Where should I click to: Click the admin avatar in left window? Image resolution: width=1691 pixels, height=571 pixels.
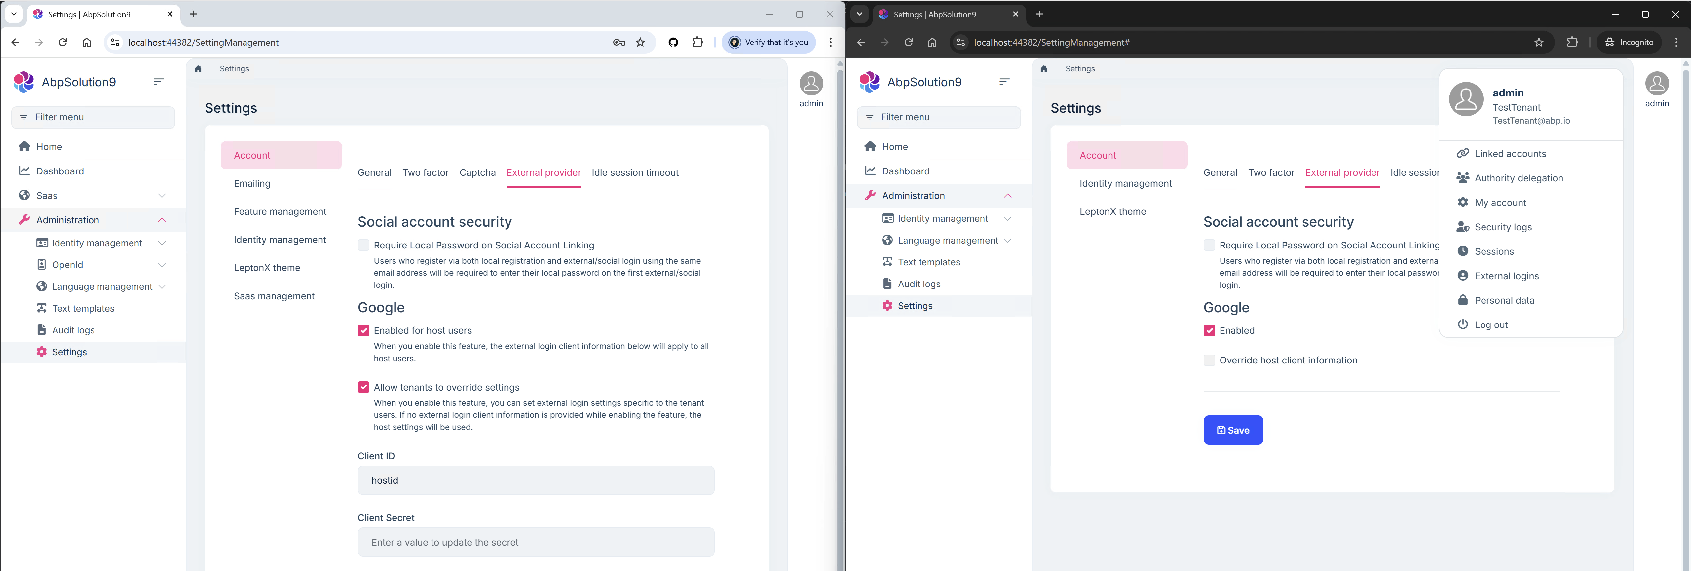811,84
